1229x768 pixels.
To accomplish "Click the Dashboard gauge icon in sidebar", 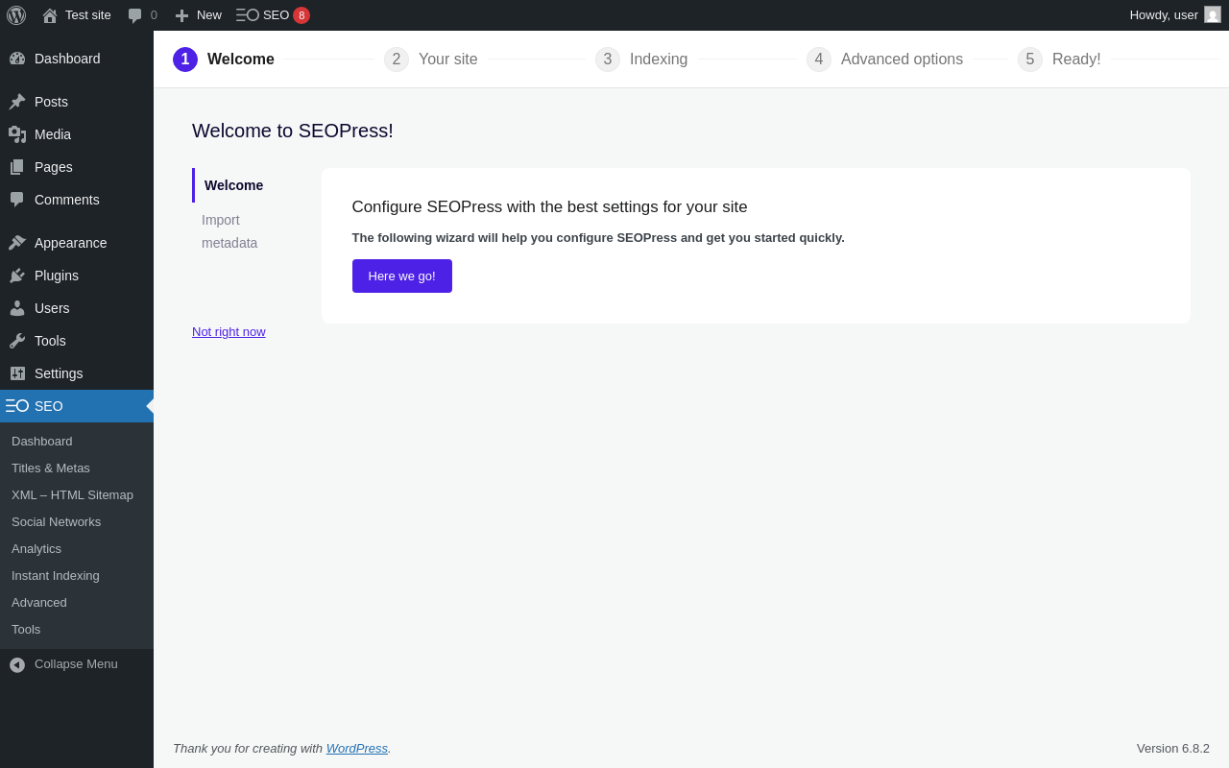I will tap(17, 59).
